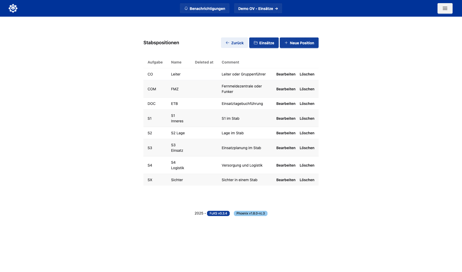Click the Aufgabe column header
This screenshot has width=462, height=272.
[x=155, y=62]
